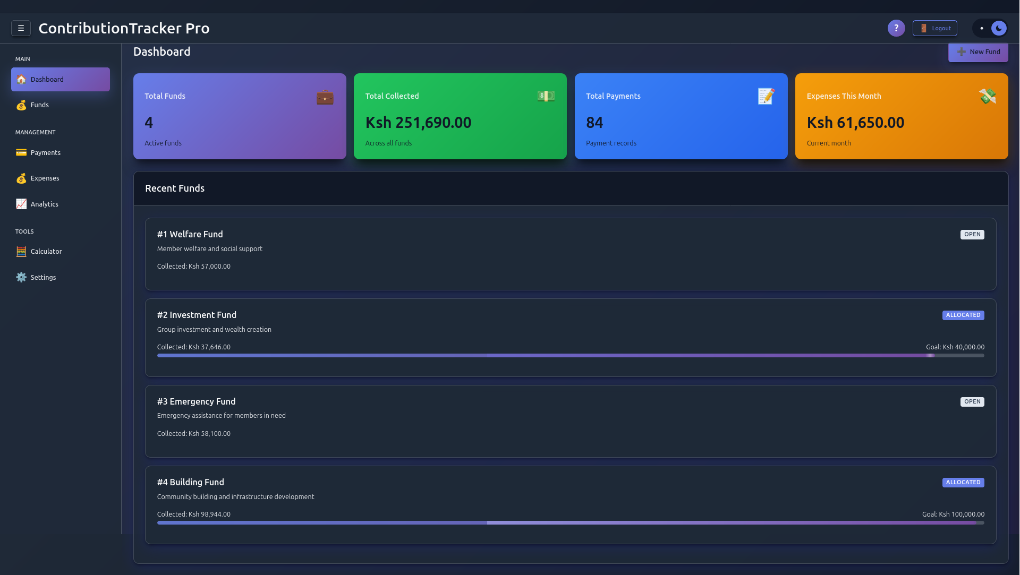
Task: Select the Expenses menu entry
Action: point(45,178)
